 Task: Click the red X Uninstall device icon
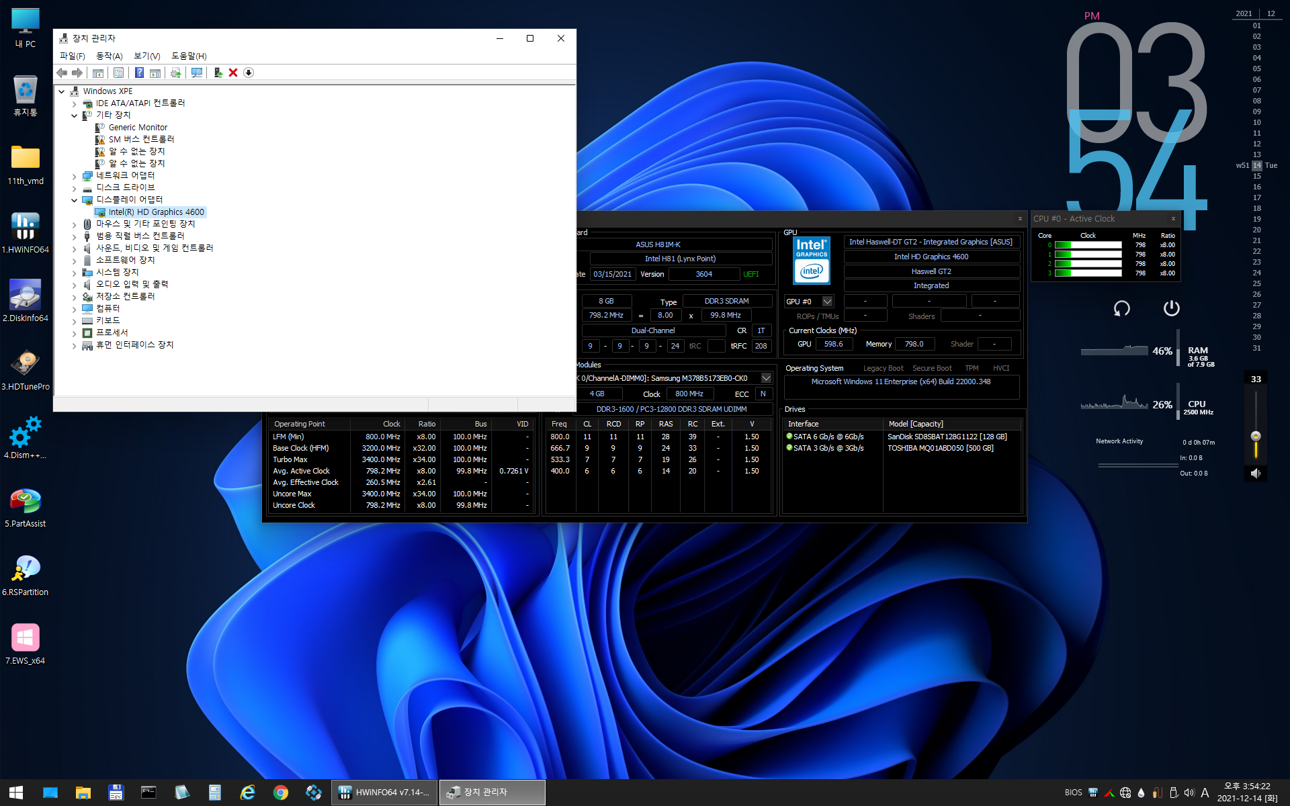click(x=233, y=73)
